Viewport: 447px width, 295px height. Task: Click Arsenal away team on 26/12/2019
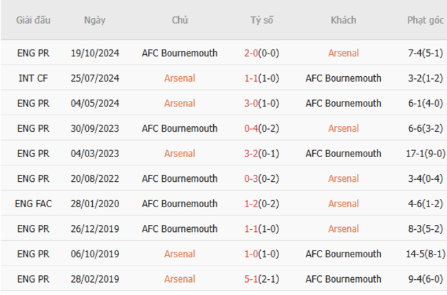point(343,229)
